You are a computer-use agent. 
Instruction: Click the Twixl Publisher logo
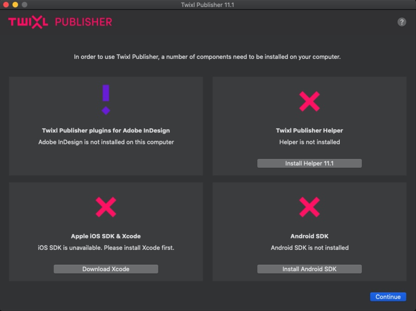point(60,22)
